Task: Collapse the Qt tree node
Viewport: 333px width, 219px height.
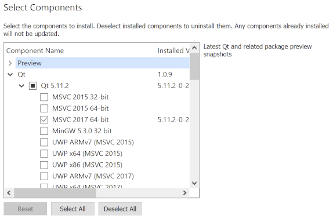Action: click(x=10, y=74)
